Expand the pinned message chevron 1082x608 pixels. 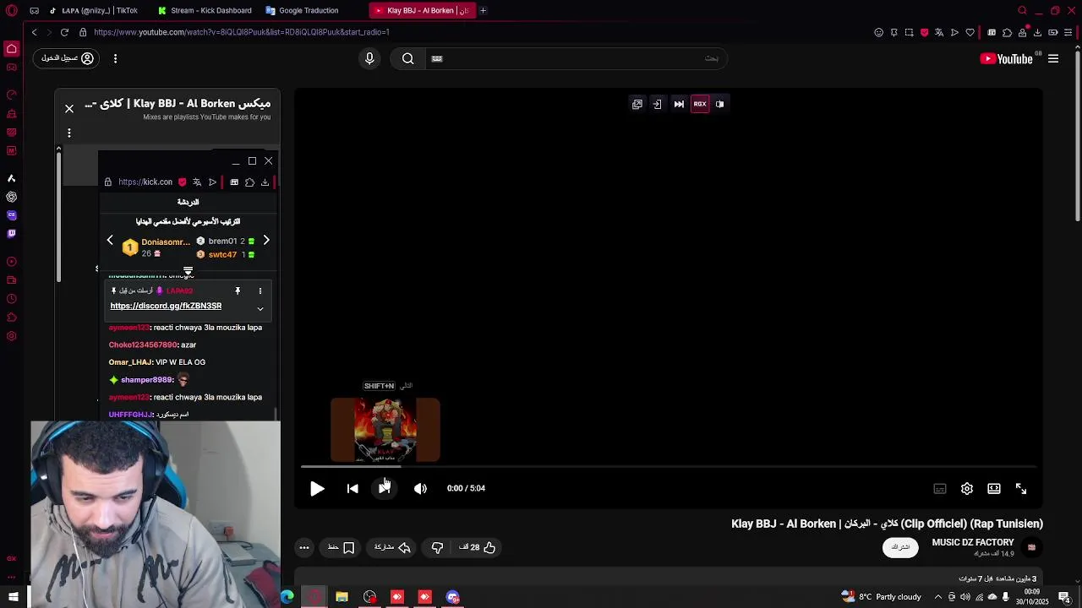pos(260,309)
